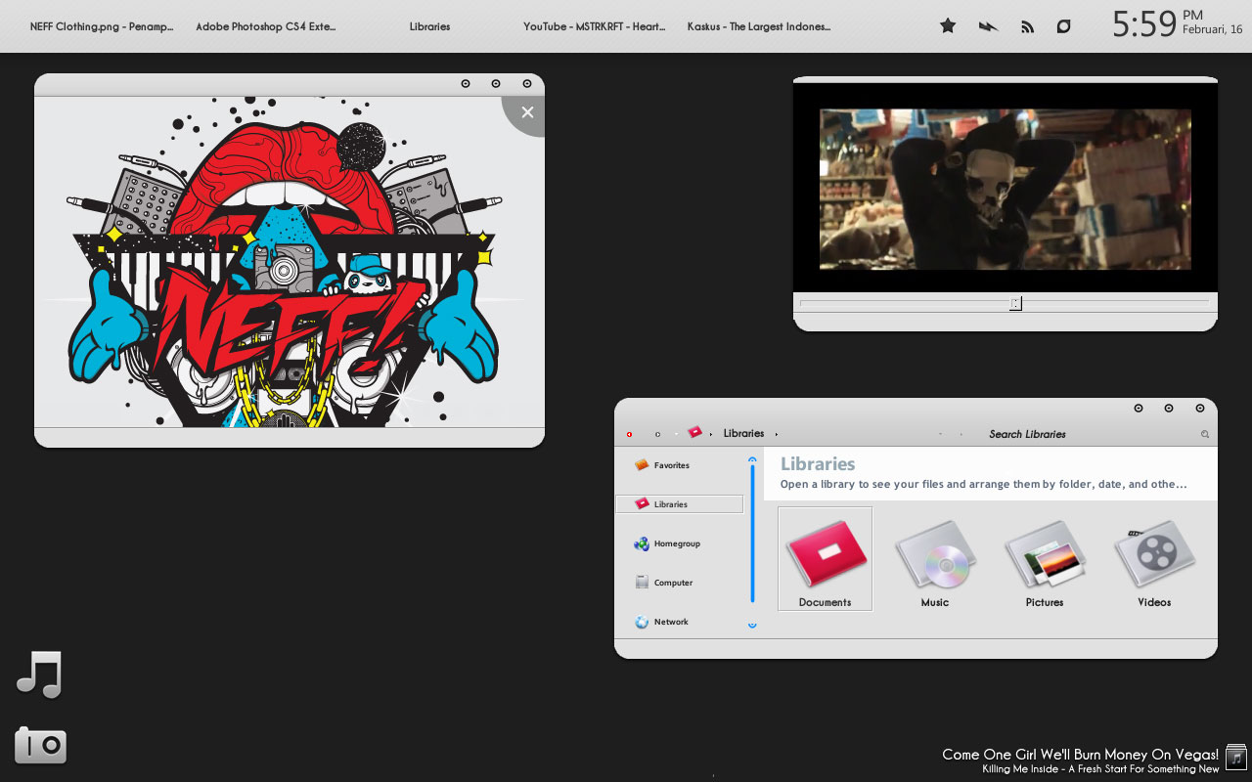This screenshot has width=1252, height=782.
Task: Expand arrow before the Libraries breadcrumb text
Action: pyautogui.click(x=712, y=434)
